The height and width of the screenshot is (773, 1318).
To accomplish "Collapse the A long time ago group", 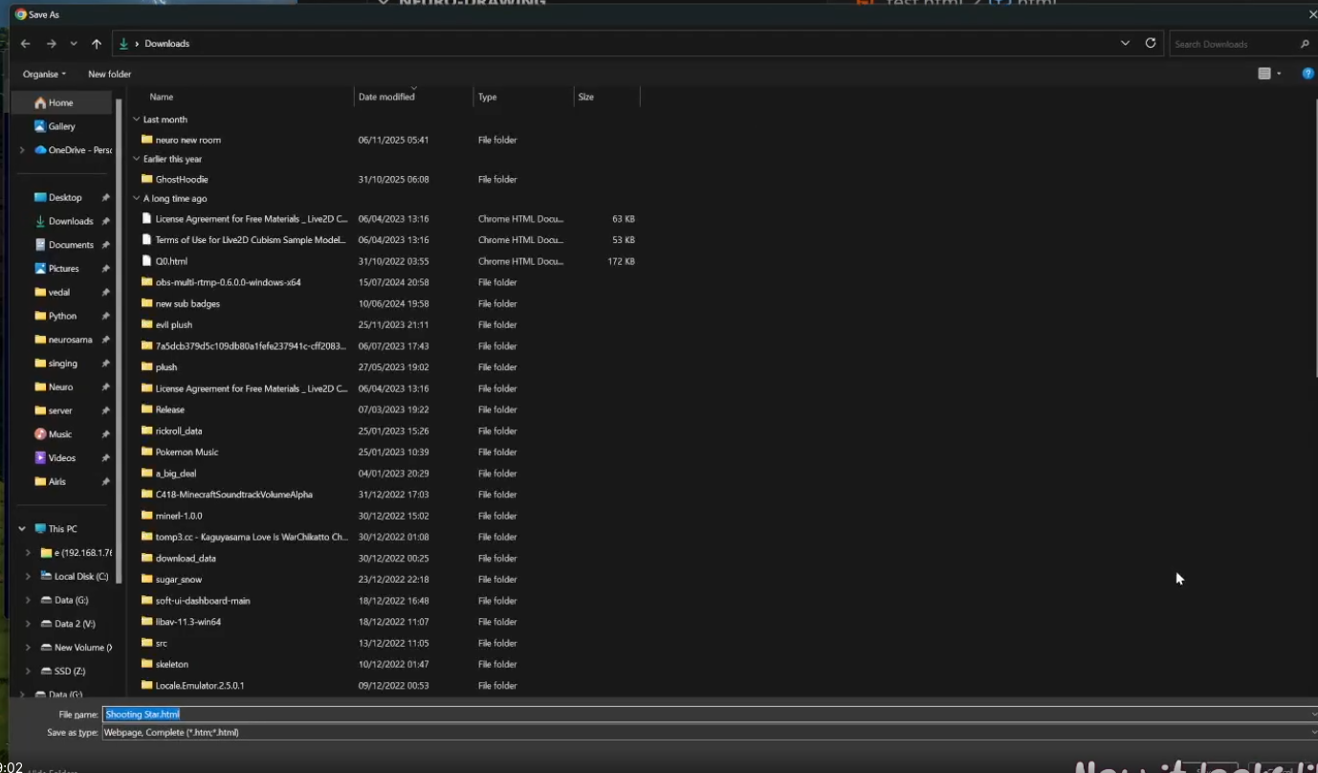I will click(x=136, y=199).
